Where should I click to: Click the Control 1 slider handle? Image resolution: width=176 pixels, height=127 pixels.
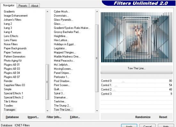[116, 86]
